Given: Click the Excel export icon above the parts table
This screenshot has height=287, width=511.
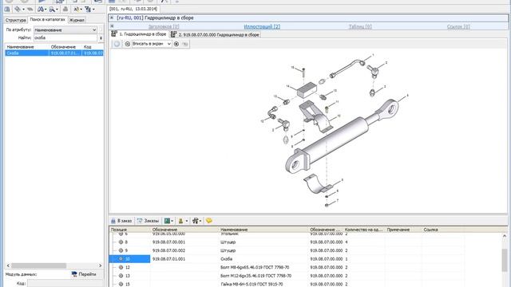Looking at the screenshot, I should (167, 221).
